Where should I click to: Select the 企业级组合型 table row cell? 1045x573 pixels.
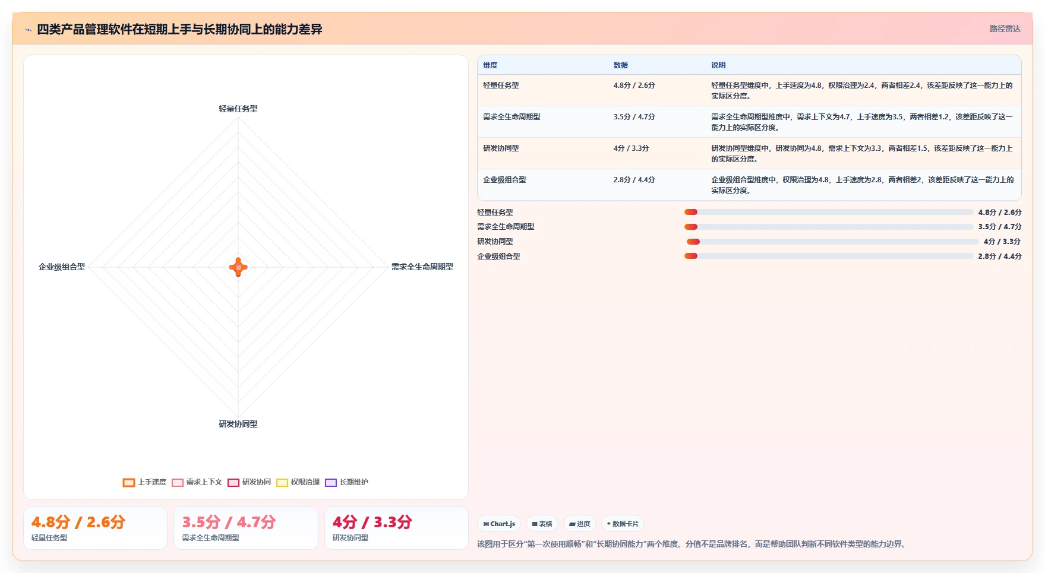pos(504,180)
